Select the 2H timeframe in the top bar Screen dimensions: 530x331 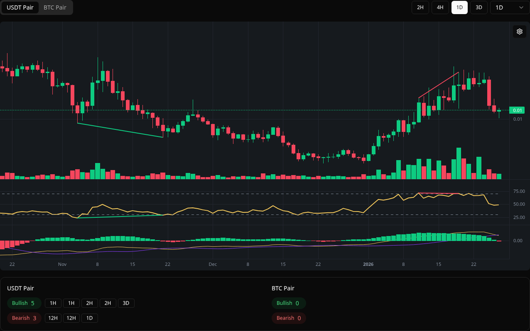(x=420, y=8)
